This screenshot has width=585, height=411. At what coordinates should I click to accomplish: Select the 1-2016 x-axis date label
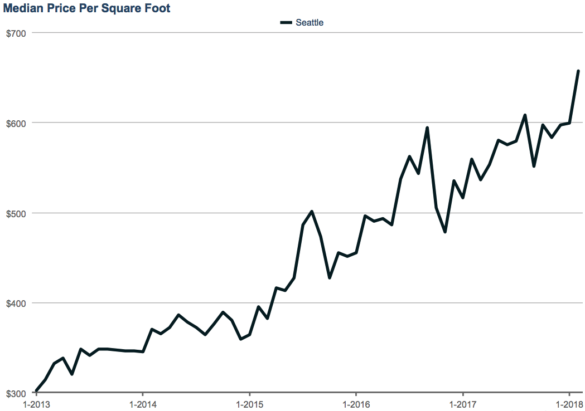click(x=356, y=404)
